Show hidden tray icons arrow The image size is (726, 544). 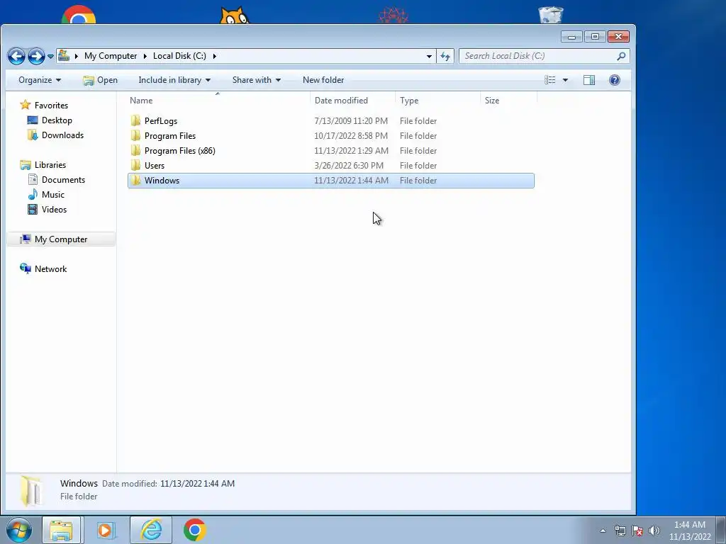603,531
